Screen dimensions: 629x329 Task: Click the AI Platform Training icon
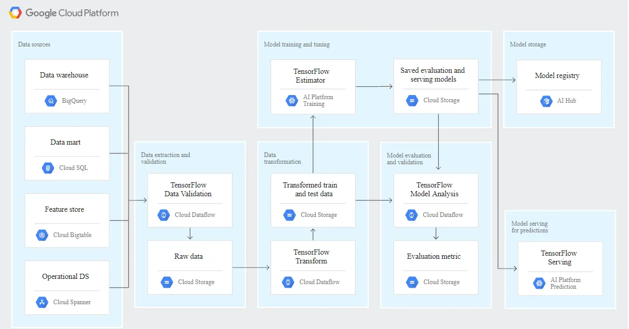292,100
